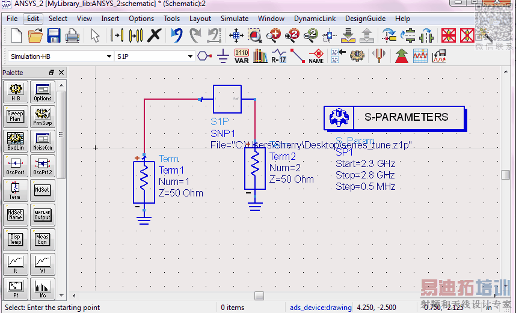Open the Simulate menu
This screenshot has height=313, width=516.
point(235,19)
